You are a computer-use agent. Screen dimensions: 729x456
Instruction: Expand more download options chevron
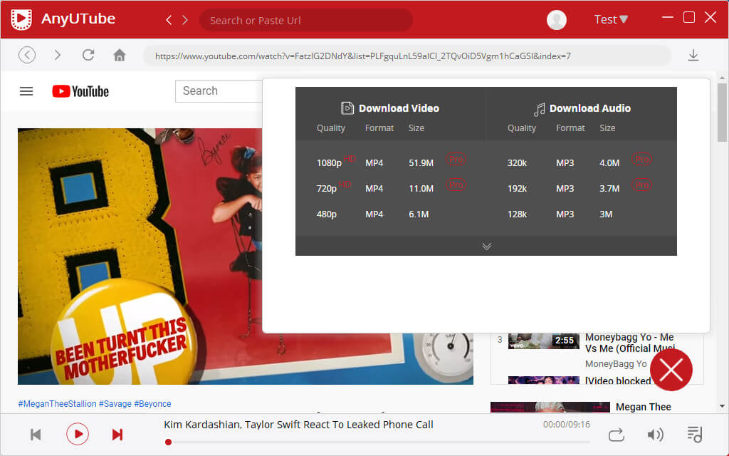pyautogui.click(x=486, y=246)
